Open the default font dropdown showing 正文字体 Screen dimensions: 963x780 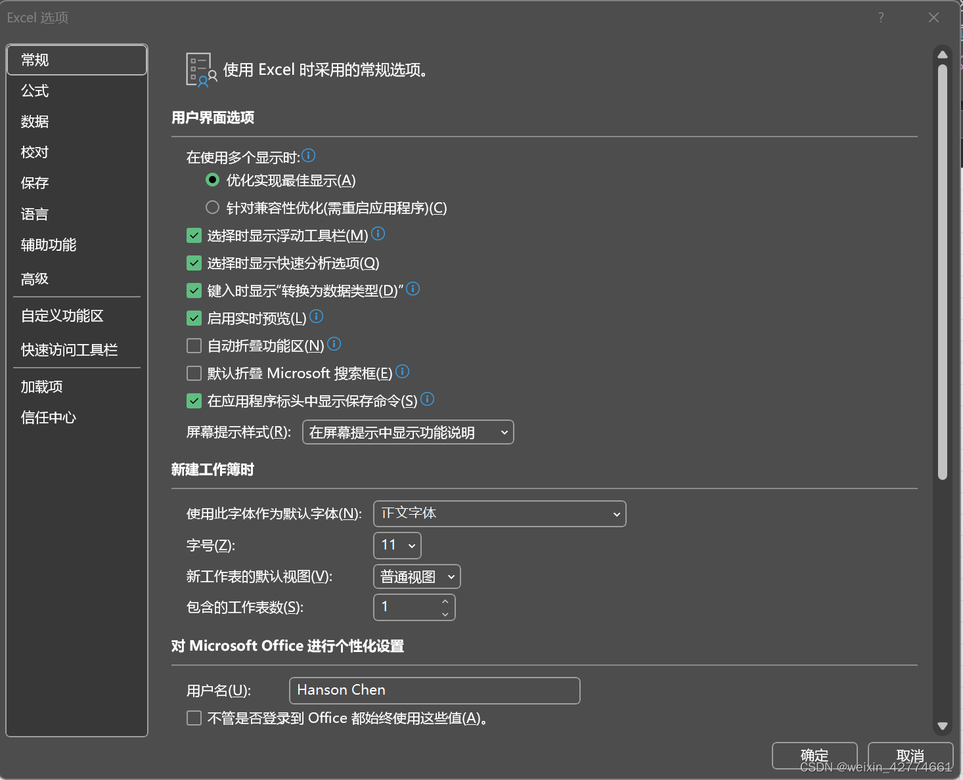pos(499,514)
